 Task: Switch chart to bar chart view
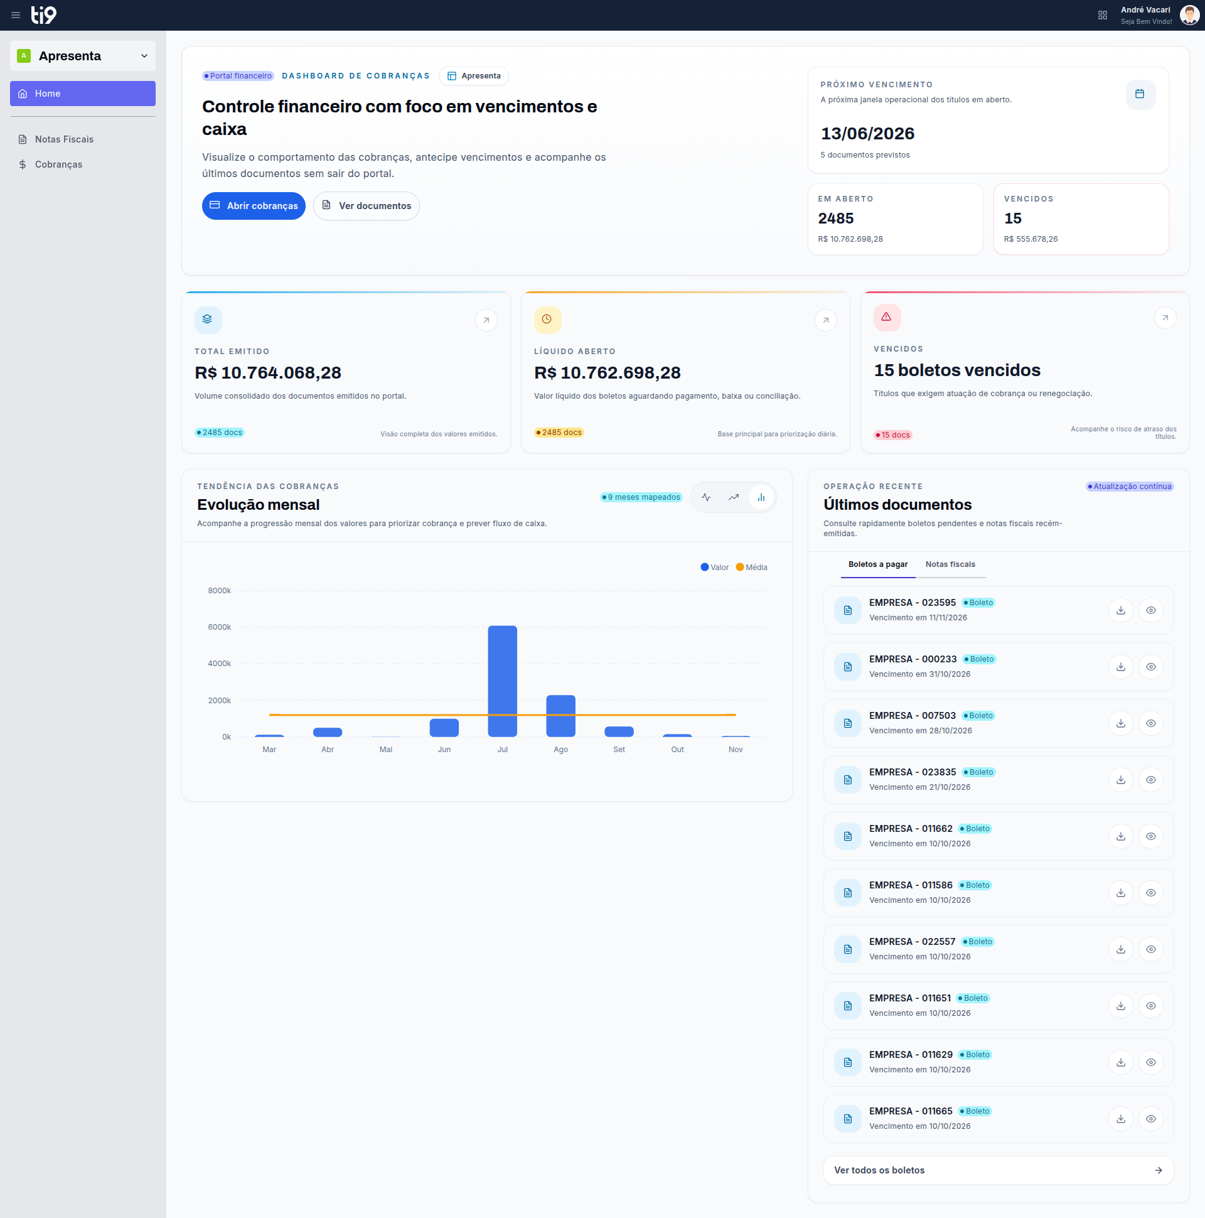tap(761, 497)
